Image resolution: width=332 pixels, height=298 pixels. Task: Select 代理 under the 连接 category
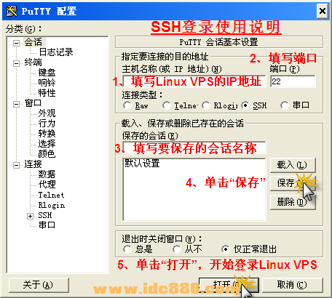pos(47,185)
